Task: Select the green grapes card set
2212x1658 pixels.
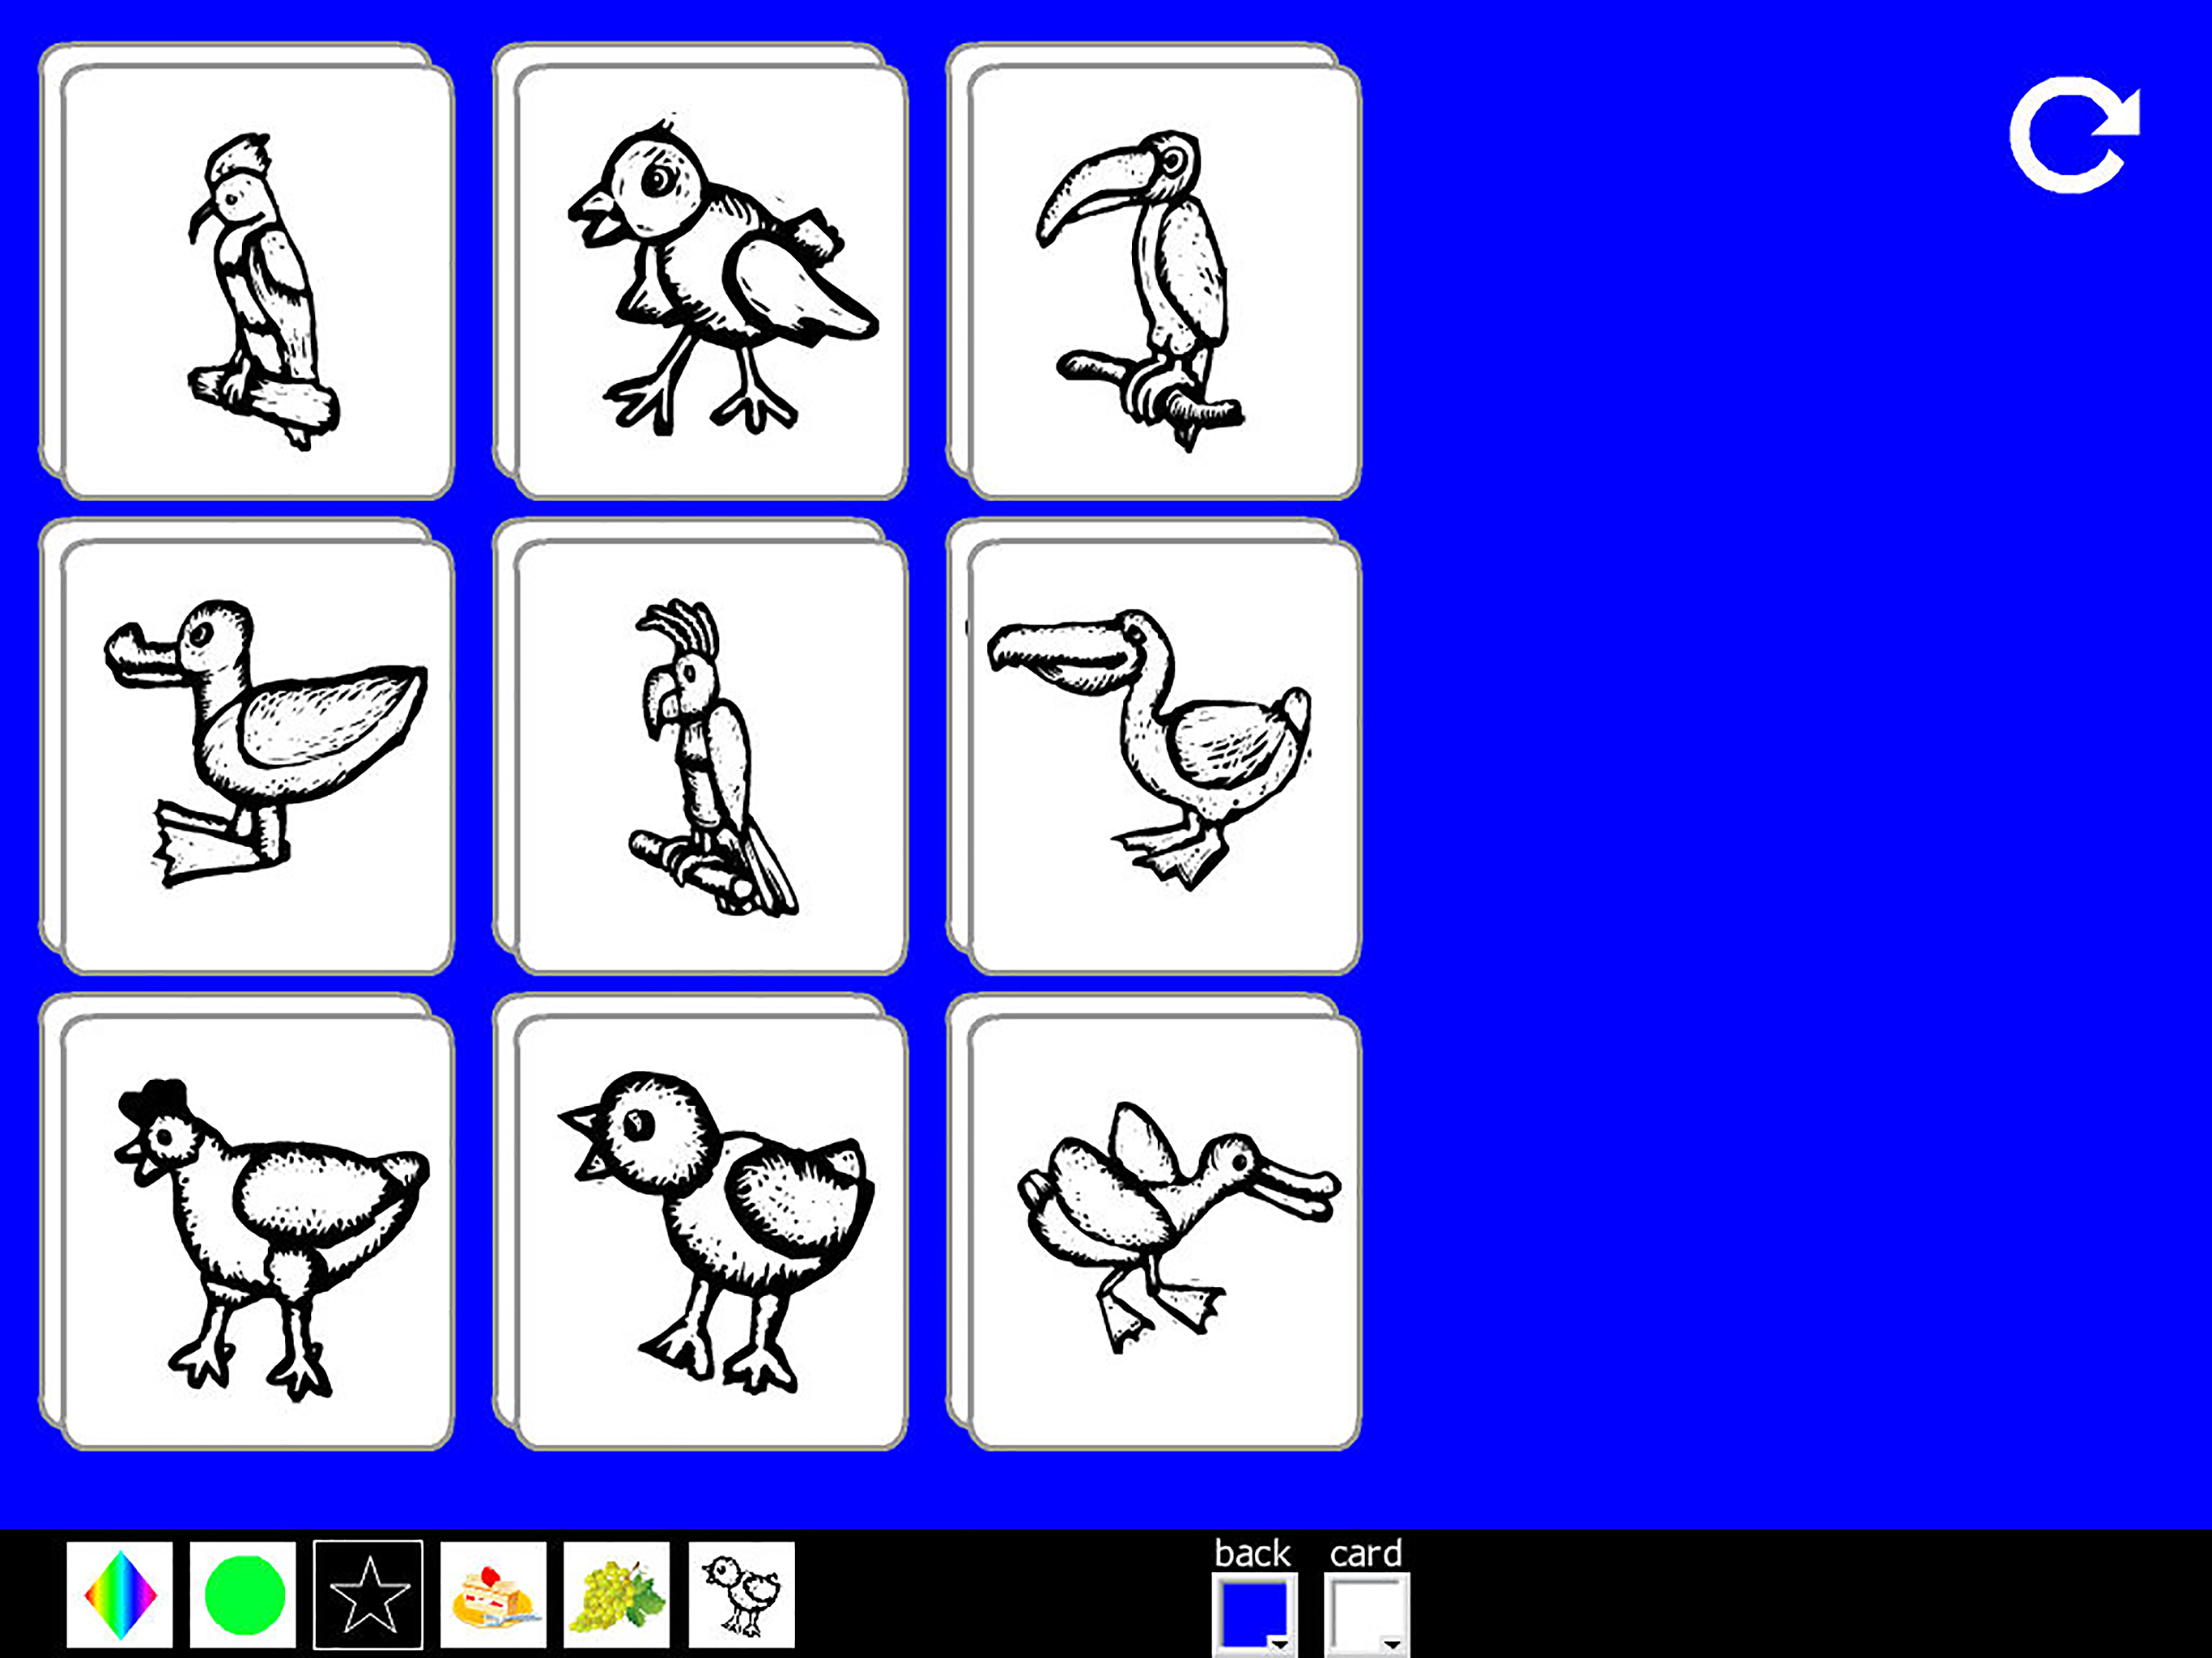Action: 616,1594
